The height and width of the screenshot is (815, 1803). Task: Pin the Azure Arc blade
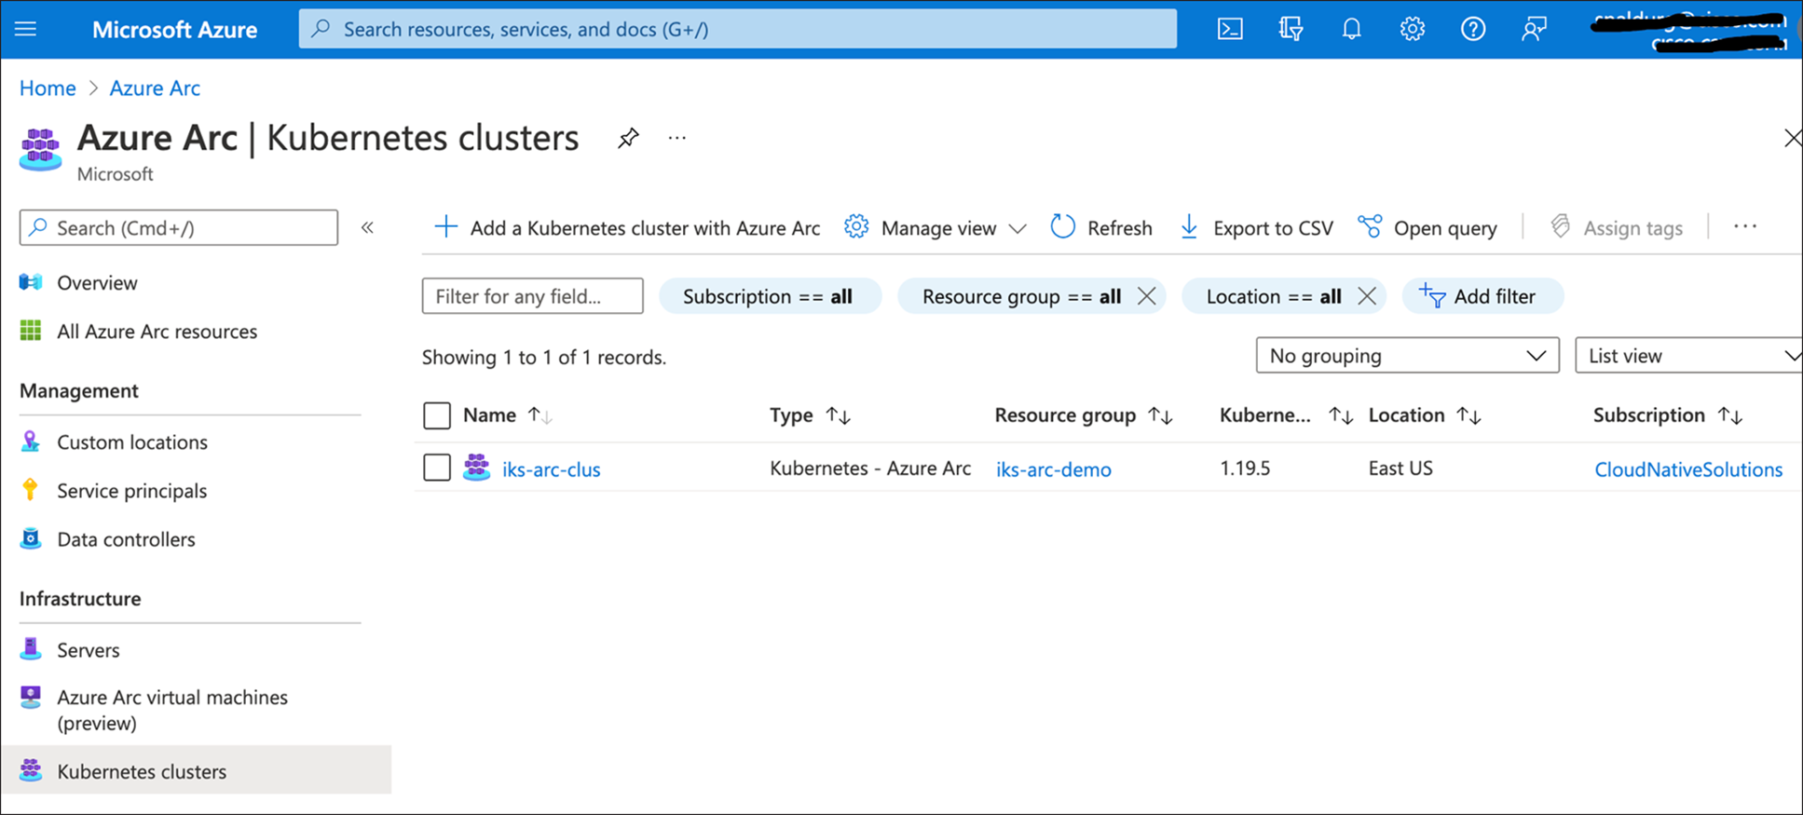(x=628, y=139)
